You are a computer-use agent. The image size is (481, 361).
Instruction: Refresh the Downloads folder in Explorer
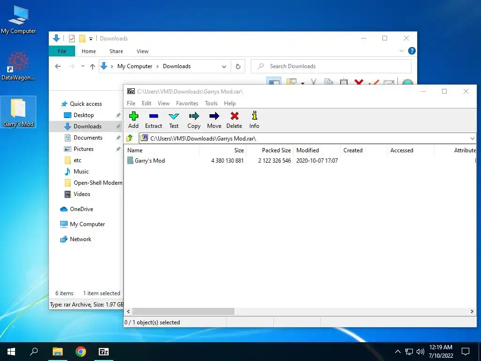point(238,66)
